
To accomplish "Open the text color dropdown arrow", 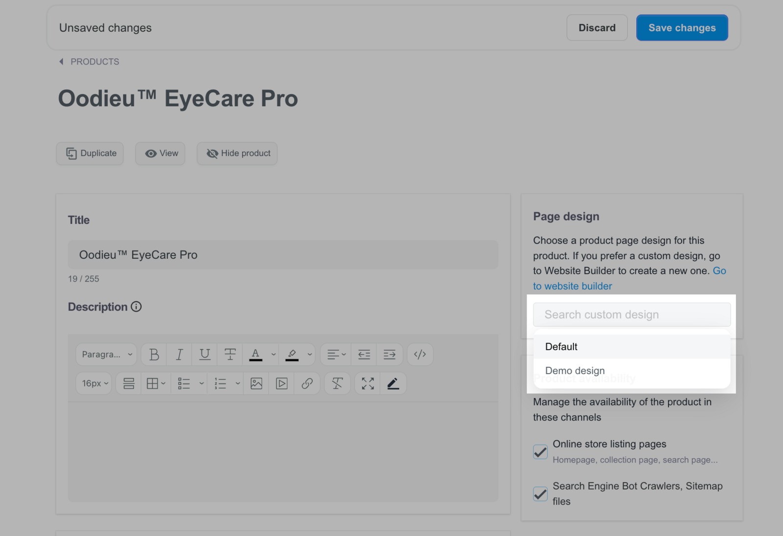I will coord(274,355).
